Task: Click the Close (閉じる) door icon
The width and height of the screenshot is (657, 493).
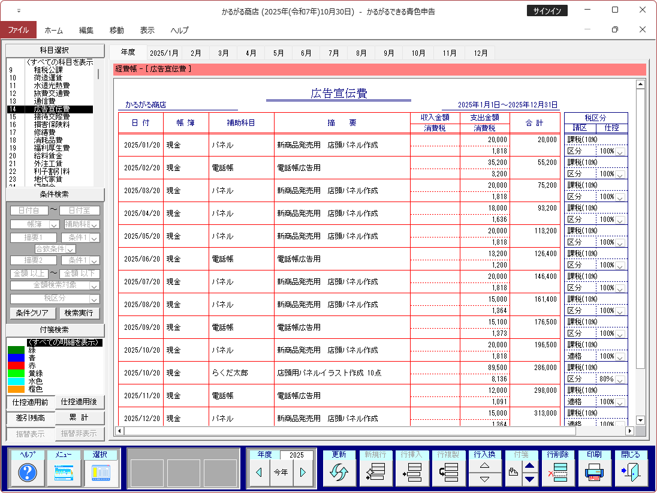Action: [x=631, y=473]
